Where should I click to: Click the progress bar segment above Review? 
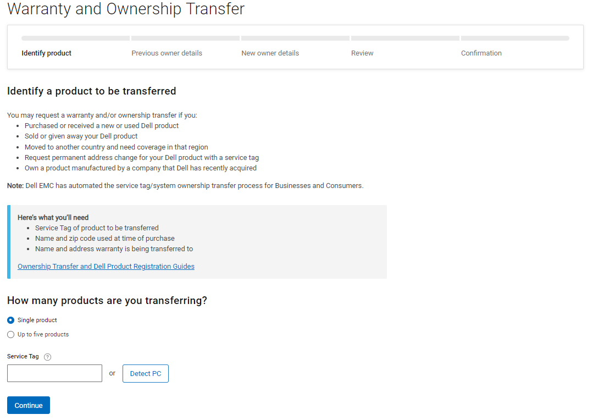[405, 38]
